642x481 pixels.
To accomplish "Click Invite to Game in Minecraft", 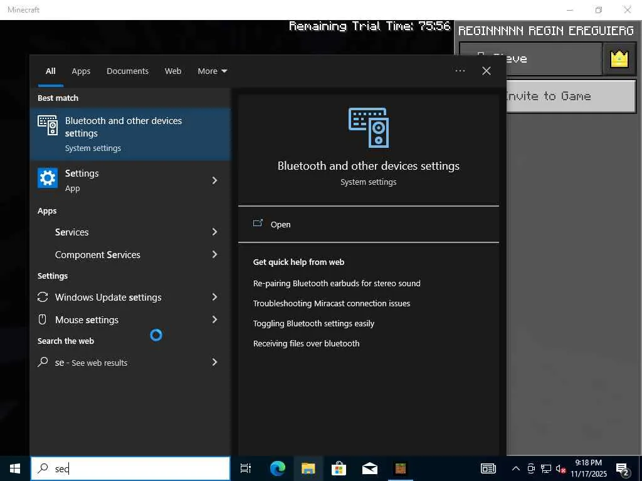I will pos(571,96).
